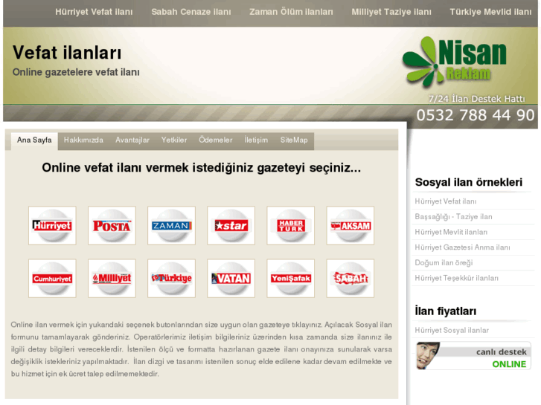Go to the Yetkiler tab

(174, 140)
